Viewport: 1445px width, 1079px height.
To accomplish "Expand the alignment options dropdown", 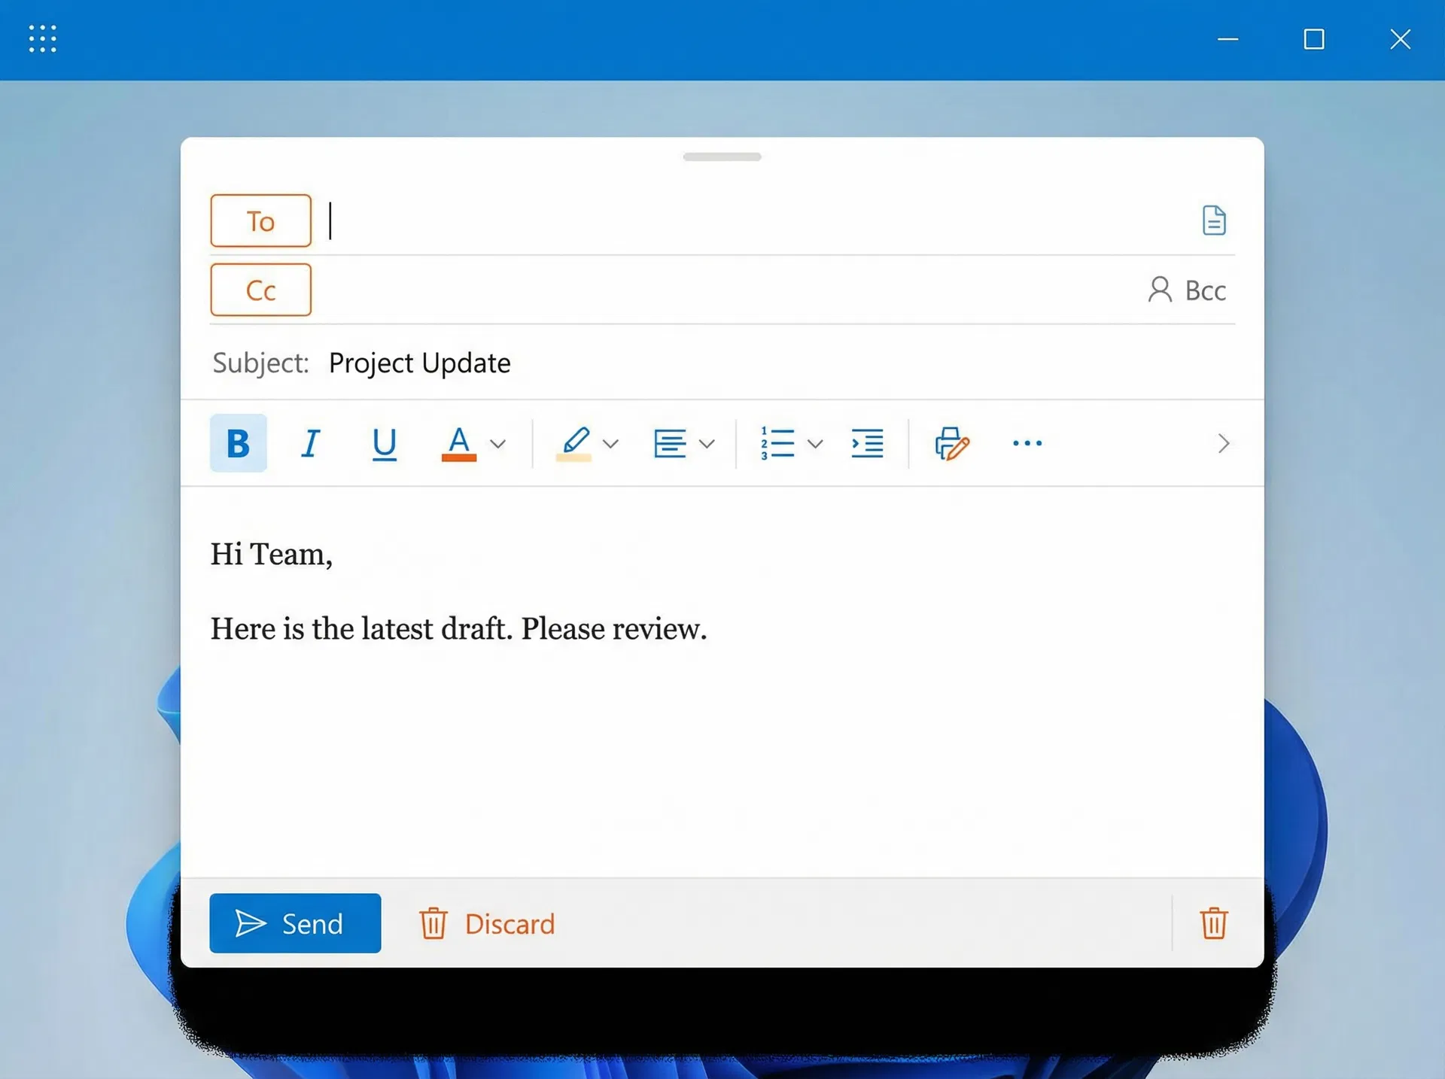I will [x=707, y=444].
